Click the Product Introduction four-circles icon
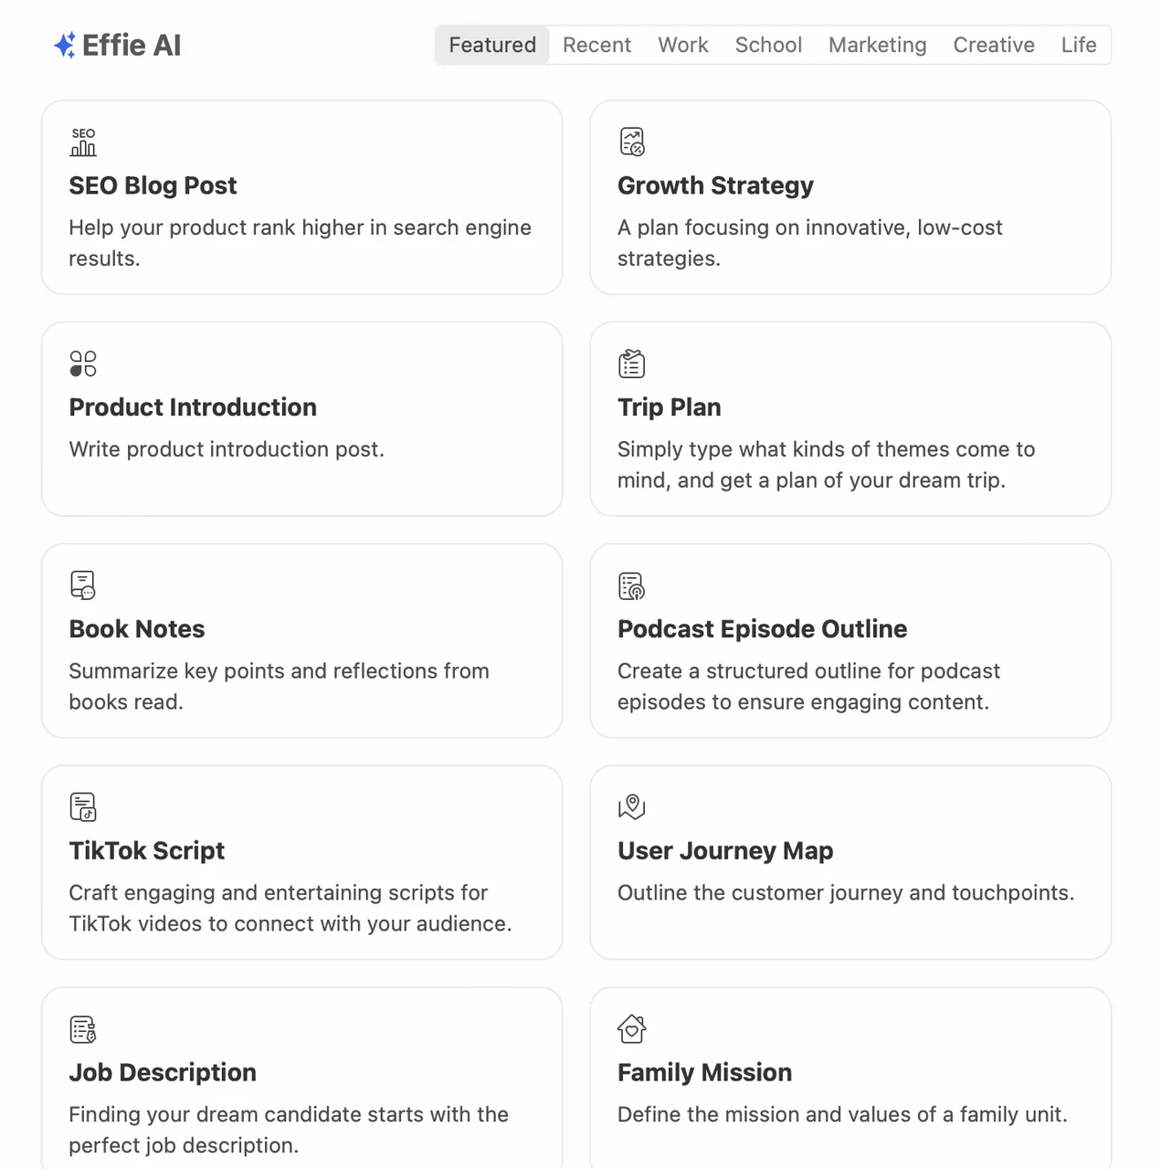Viewport: 1161px width, 1169px height. [x=83, y=363]
